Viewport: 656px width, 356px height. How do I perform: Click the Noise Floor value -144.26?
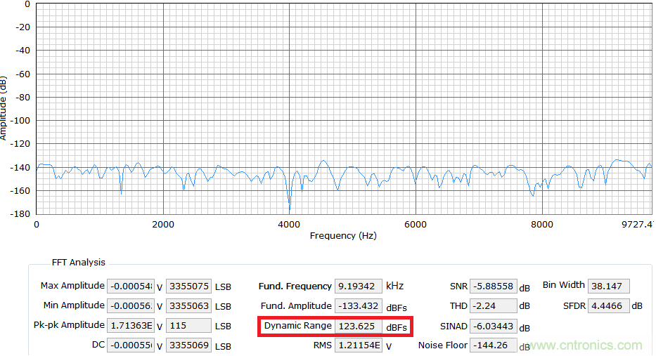point(494,345)
